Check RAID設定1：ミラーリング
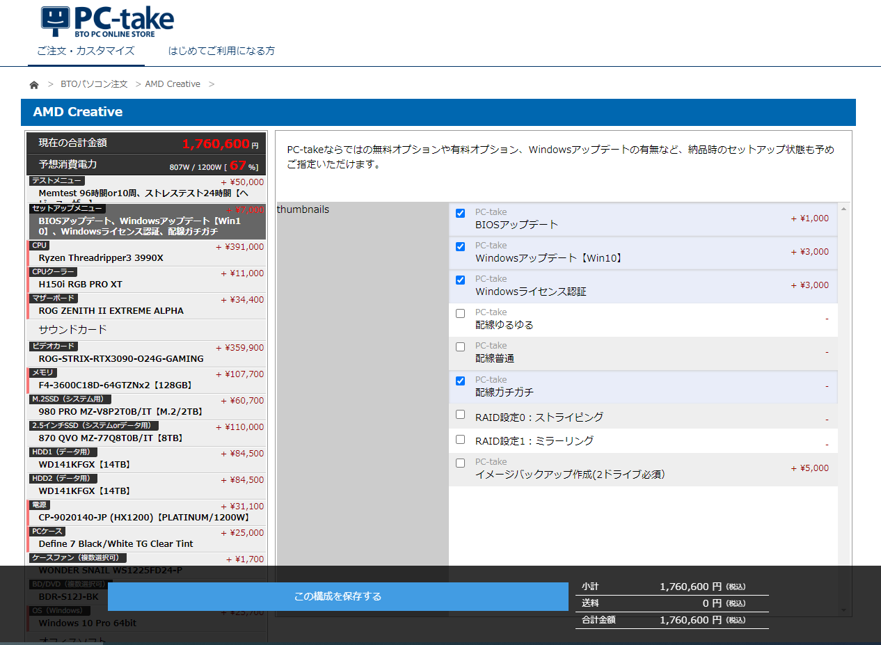 [x=460, y=439]
